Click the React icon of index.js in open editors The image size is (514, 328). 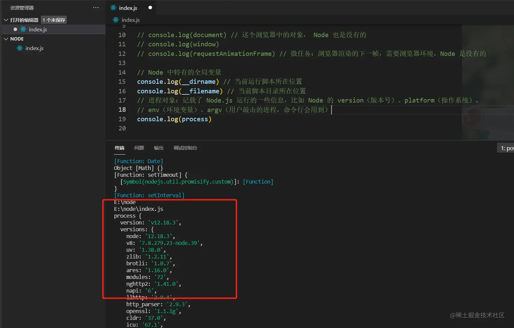23,29
